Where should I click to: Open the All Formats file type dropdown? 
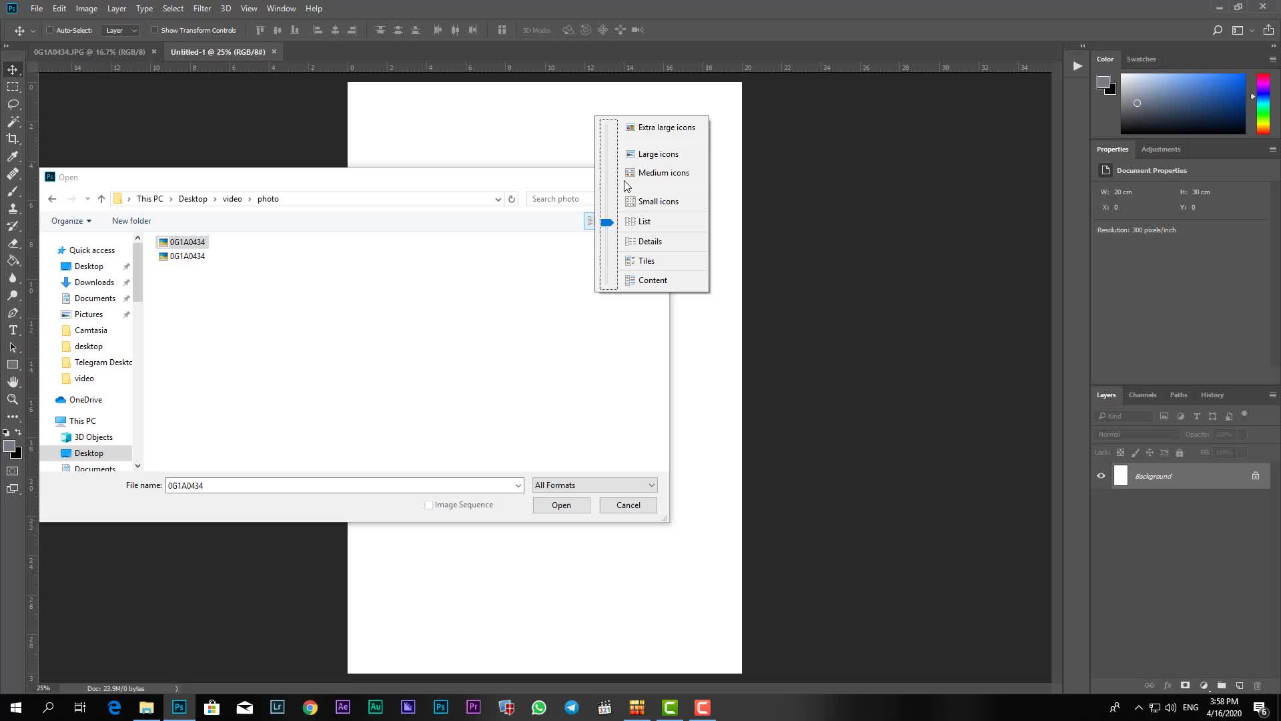(594, 485)
